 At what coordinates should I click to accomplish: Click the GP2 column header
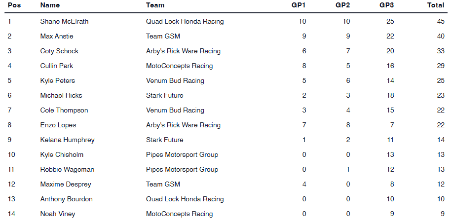343,5
